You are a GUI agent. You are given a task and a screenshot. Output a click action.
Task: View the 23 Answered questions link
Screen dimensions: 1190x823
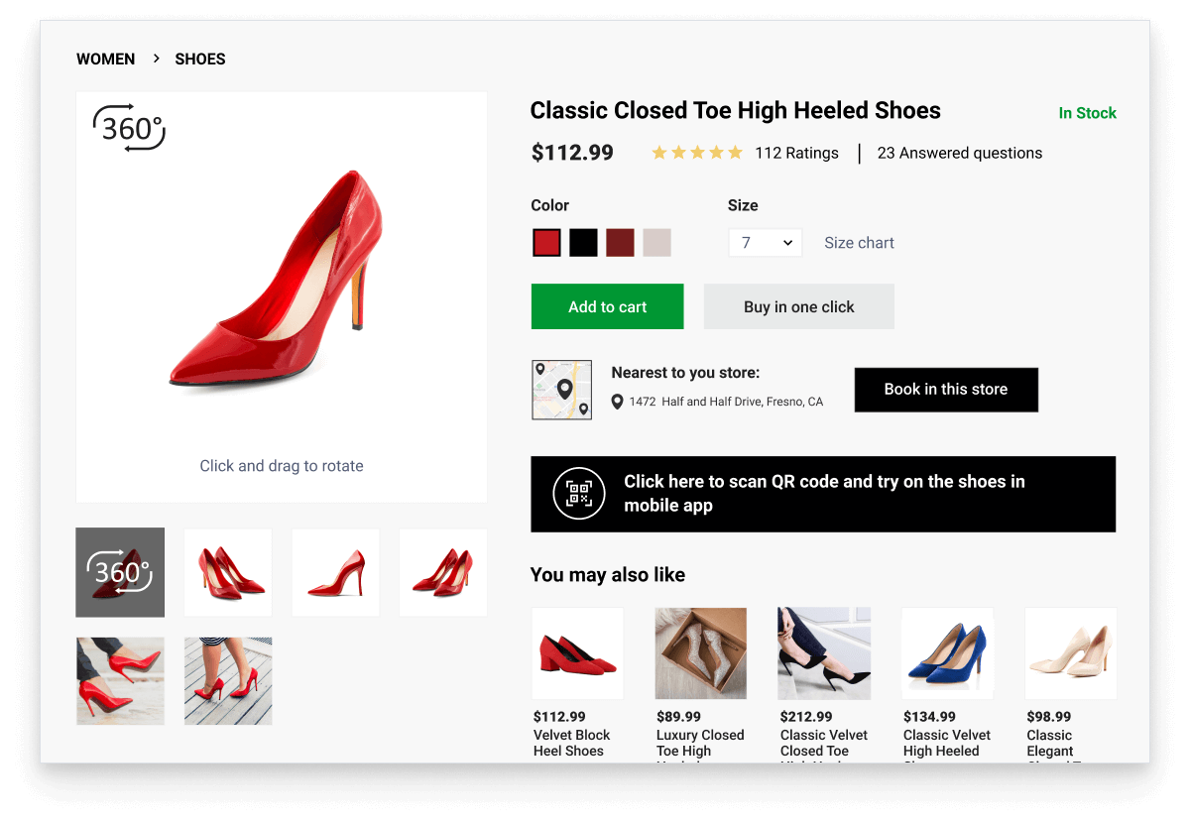959,153
